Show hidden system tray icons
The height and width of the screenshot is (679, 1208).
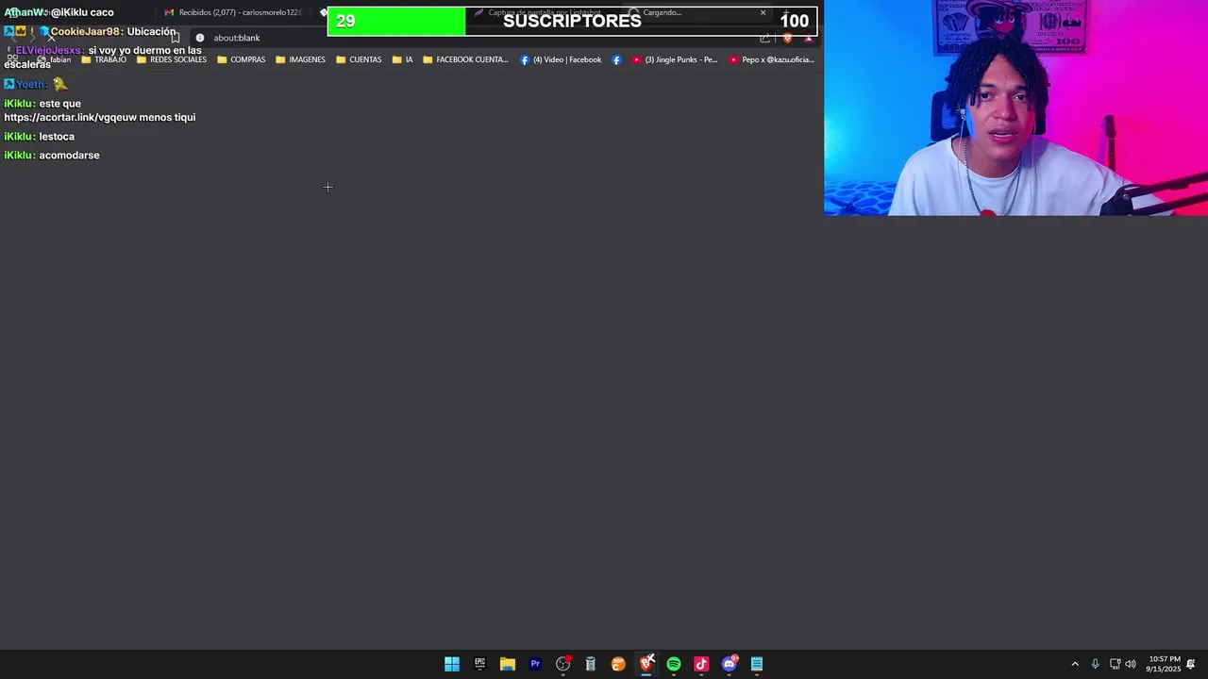1075,664
